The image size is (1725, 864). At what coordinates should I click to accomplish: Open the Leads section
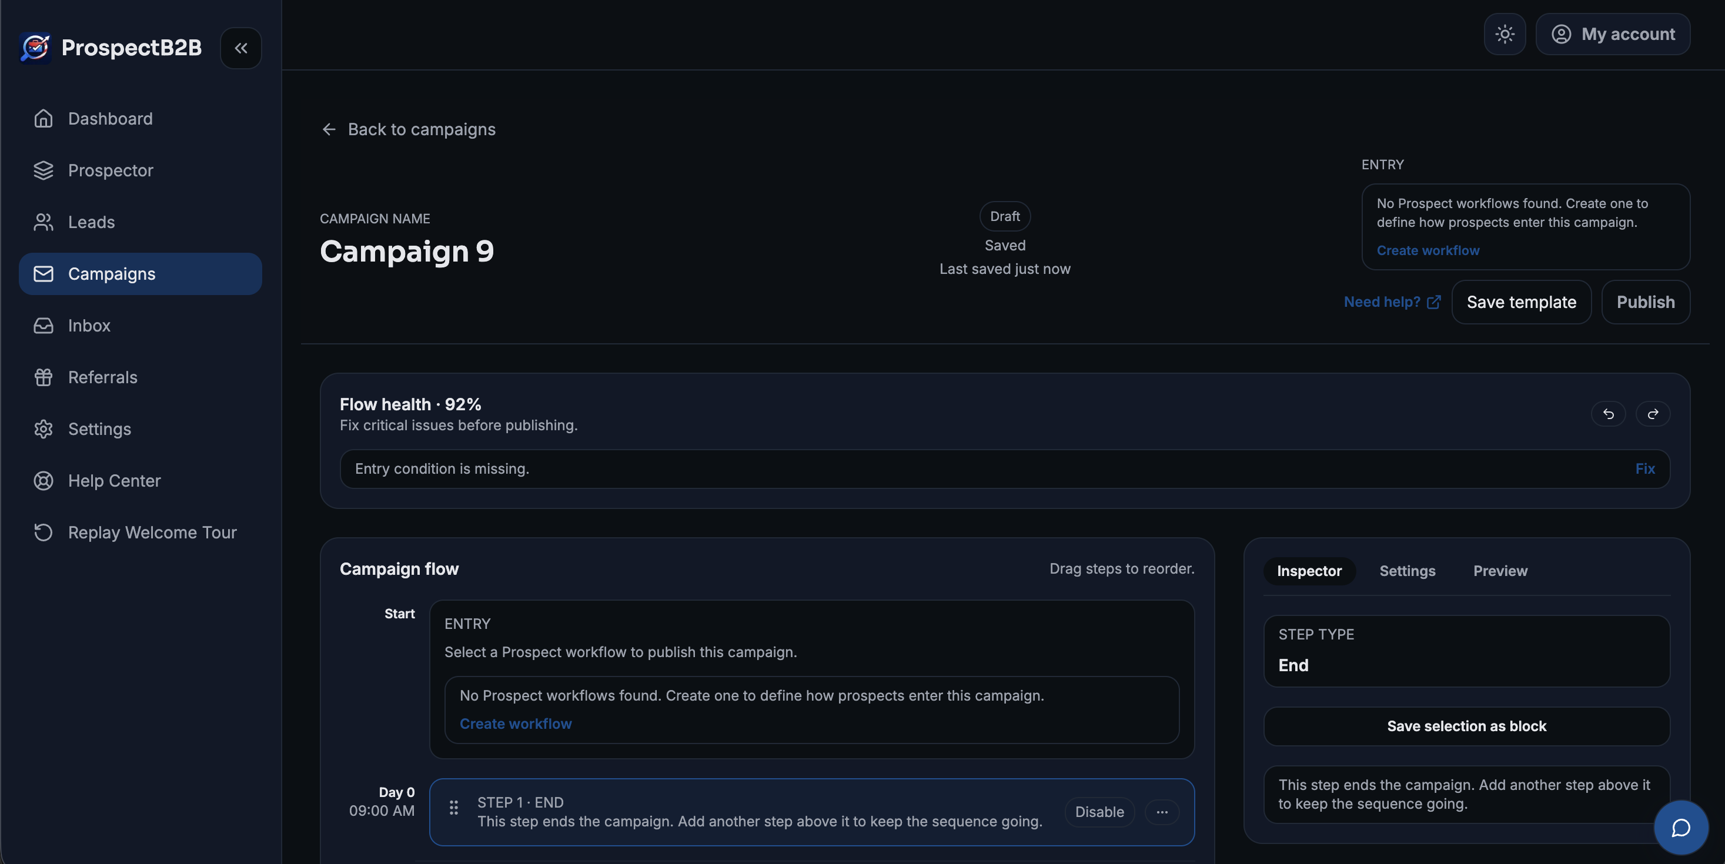92,222
